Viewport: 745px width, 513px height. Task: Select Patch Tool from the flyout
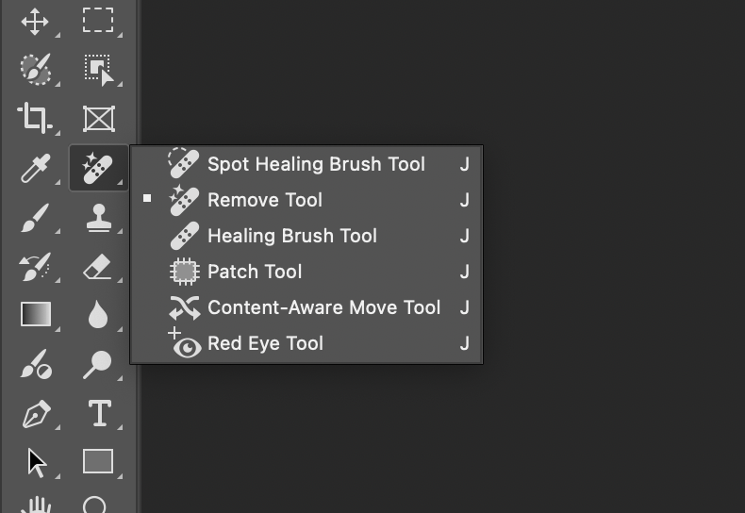coord(255,272)
